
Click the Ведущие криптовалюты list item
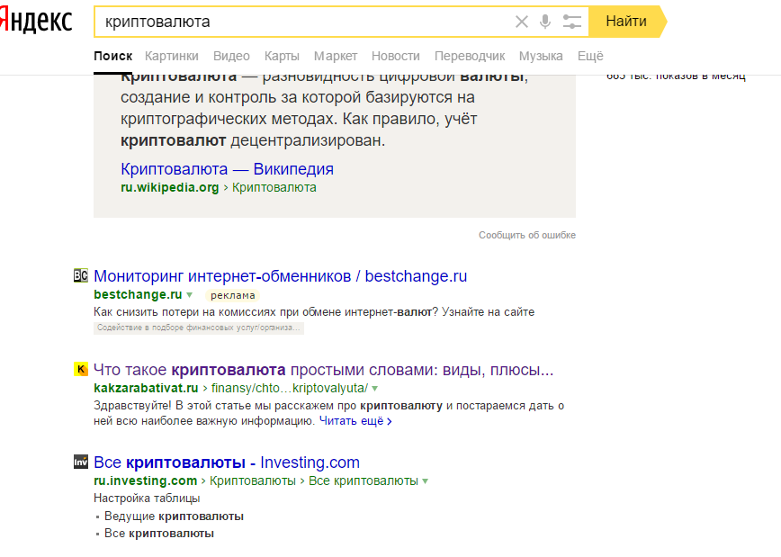(x=174, y=517)
